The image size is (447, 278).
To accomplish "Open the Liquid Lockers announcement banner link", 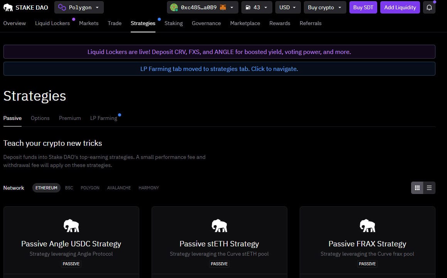I will (x=219, y=52).
